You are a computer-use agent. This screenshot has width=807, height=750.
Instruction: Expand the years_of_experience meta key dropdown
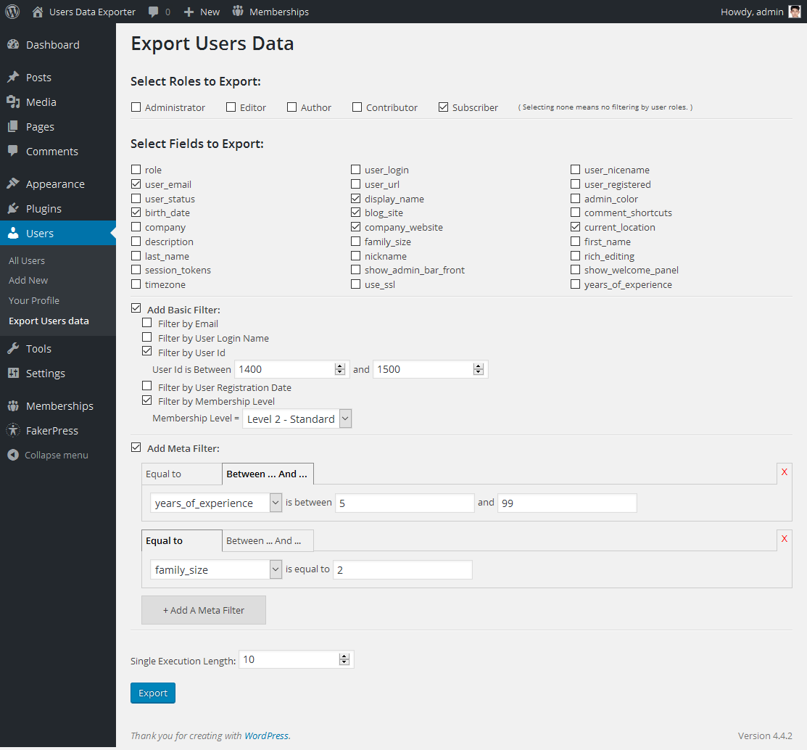point(215,503)
